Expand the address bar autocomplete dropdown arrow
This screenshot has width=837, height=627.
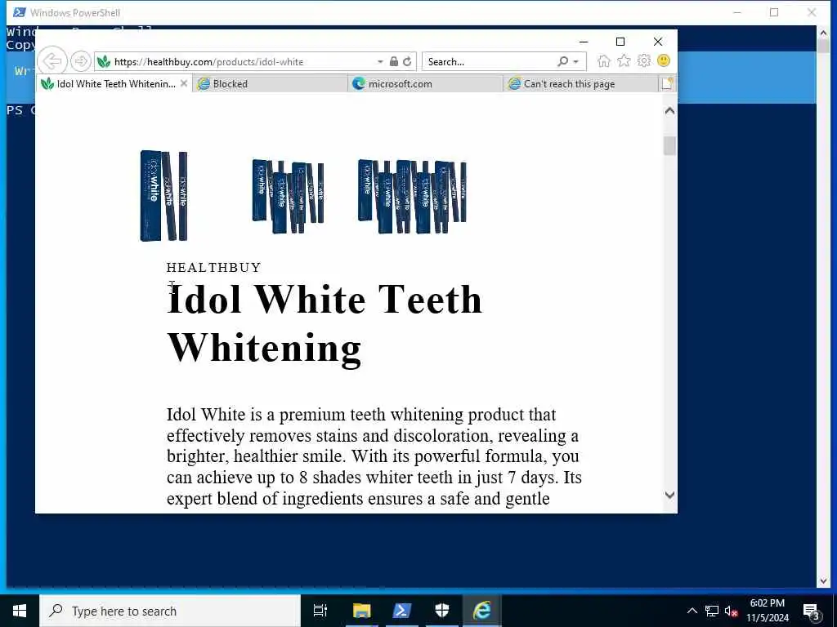click(380, 62)
